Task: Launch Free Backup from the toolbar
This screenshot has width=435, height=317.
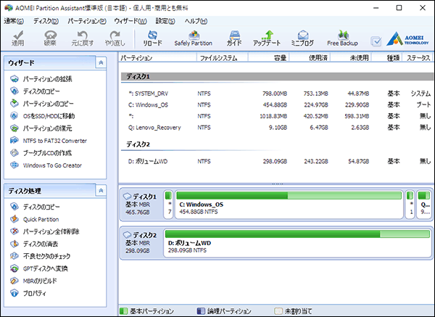Action: 342,38
